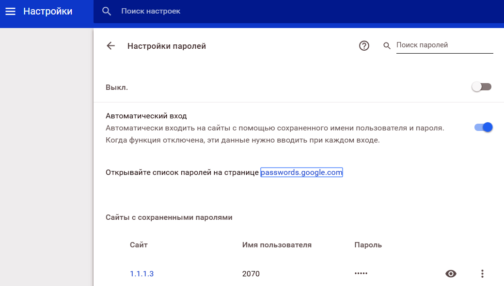The width and height of the screenshot is (504, 286).
Task: Disable the Автоматический вход toggle
Action: point(483,127)
